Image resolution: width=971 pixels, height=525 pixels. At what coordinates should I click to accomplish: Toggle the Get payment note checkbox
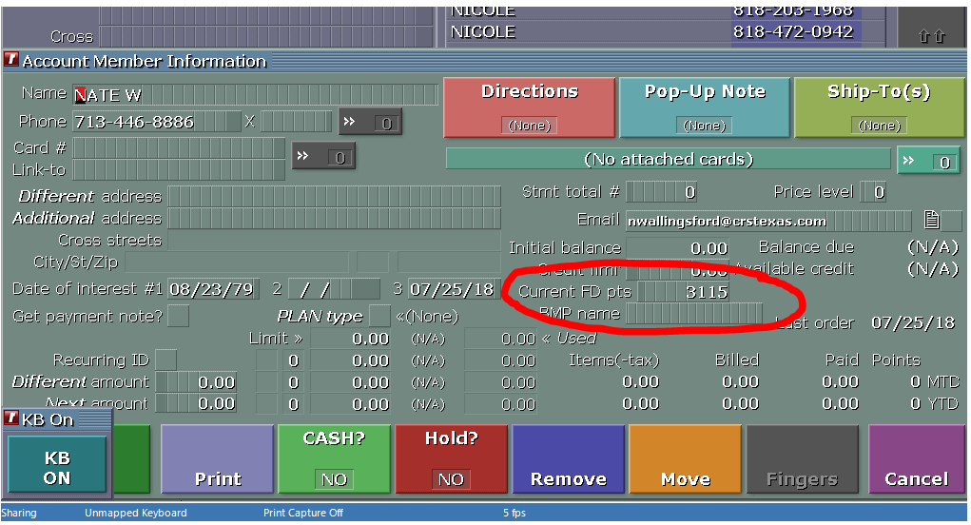(179, 317)
